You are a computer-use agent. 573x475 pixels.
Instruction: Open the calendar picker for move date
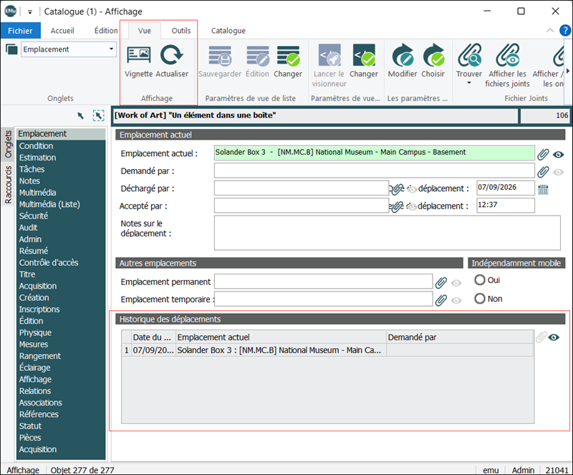coord(543,189)
